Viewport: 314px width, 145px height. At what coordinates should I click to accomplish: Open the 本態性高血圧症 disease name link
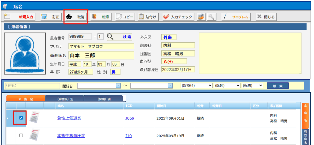[71, 135]
